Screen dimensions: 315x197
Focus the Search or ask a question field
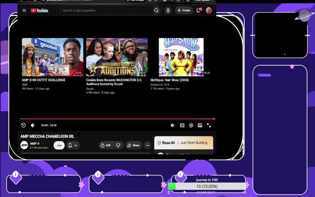point(106,10)
